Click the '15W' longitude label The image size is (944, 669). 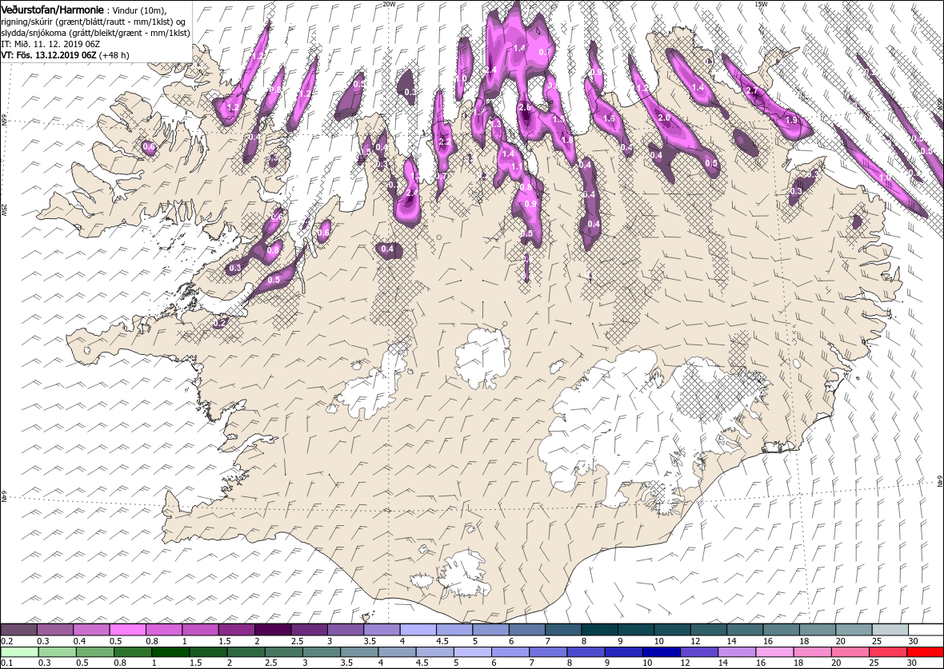tap(761, 4)
